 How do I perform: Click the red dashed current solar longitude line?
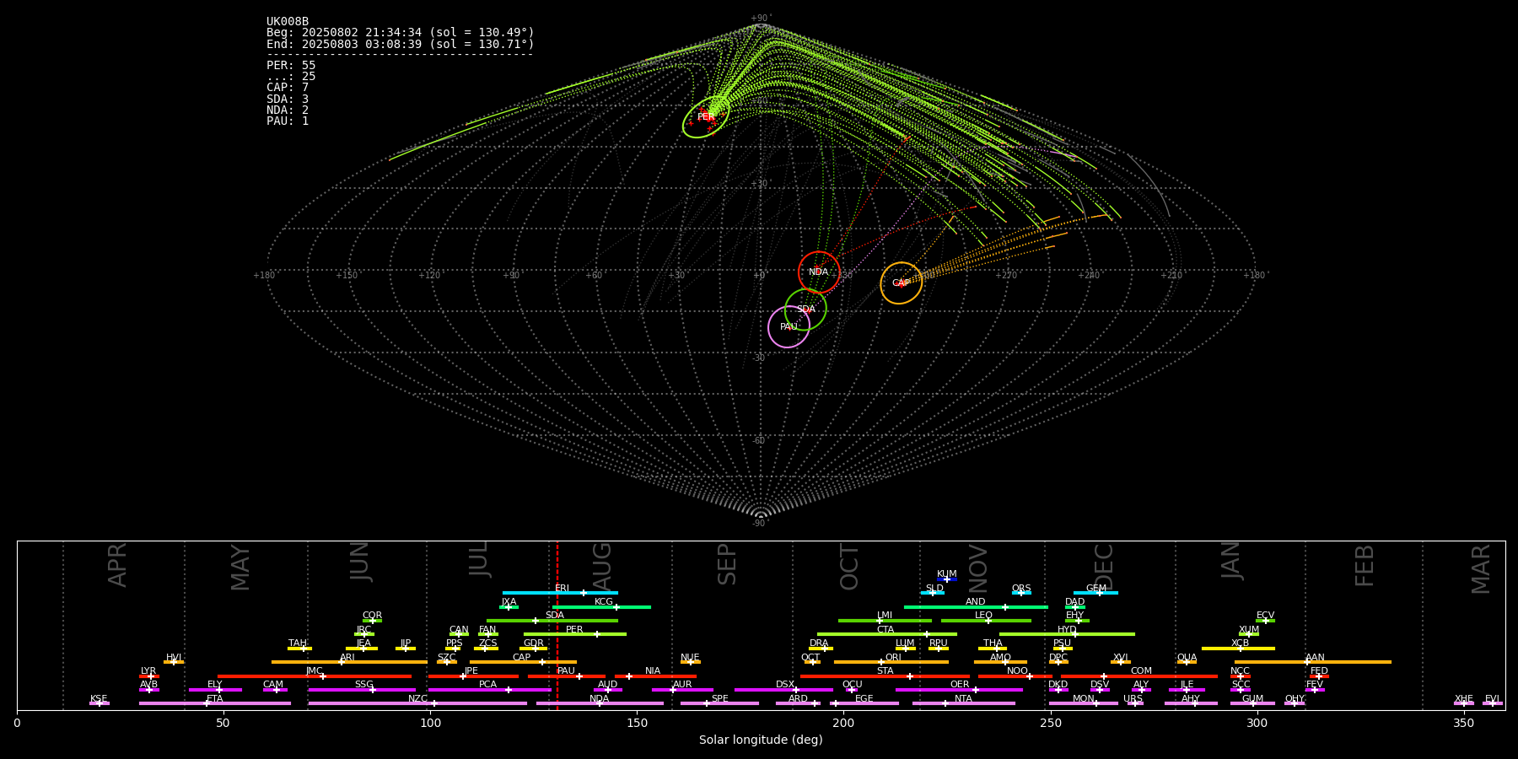pos(557,624)
